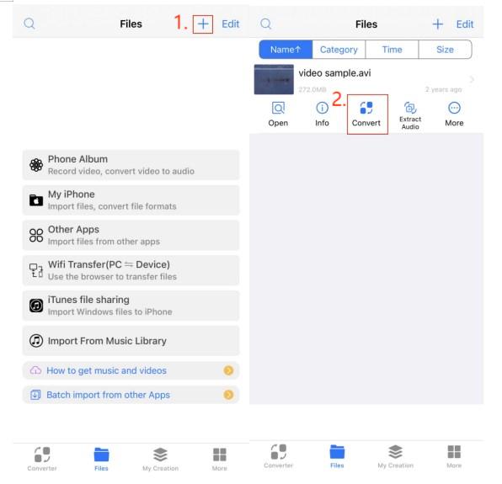The width and height of the screenshot is (502, 484).
Task: Tap the search magnifier in left Files header
Action: [x=29, y=24]
